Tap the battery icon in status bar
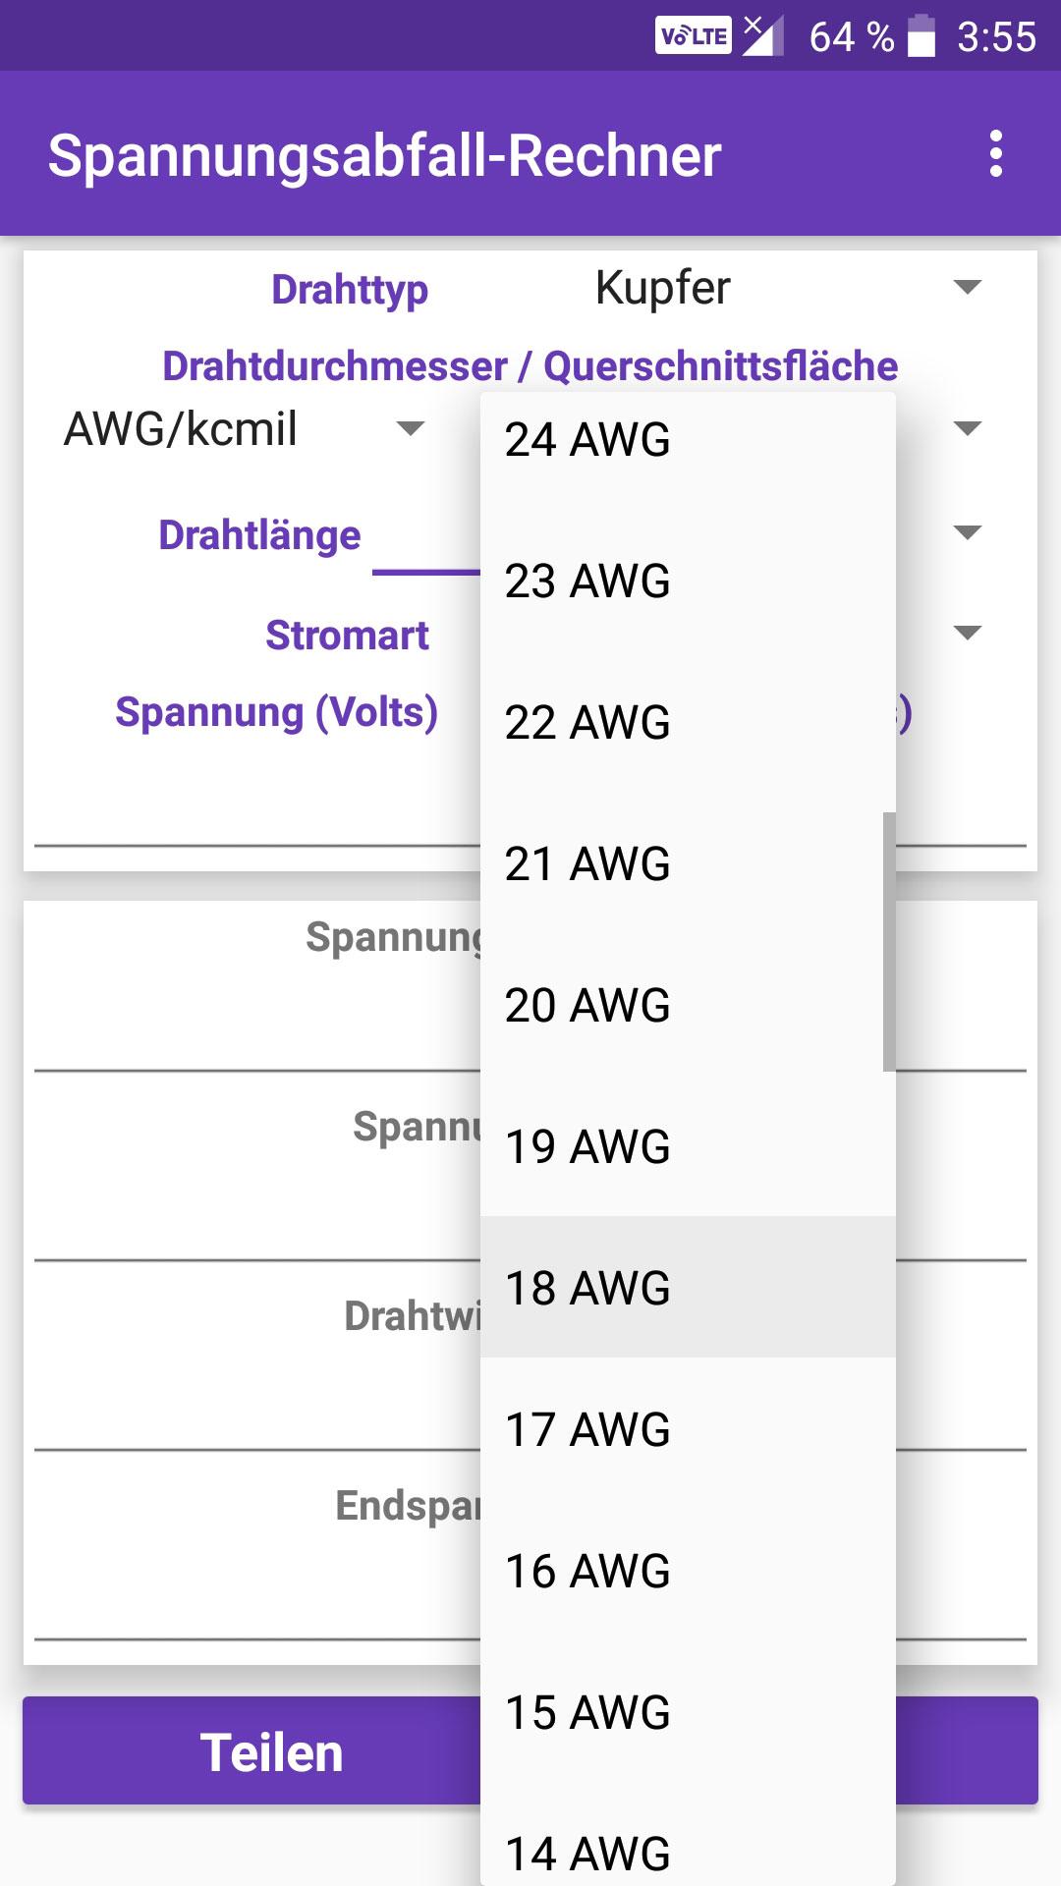This screenshot has width=1061, height=1886. [921, 36]
